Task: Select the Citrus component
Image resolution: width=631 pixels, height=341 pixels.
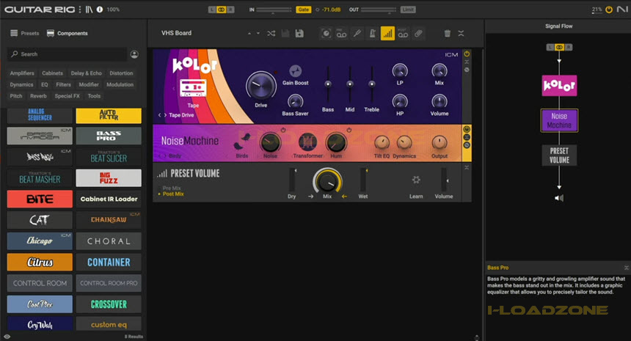Action: 40,263
